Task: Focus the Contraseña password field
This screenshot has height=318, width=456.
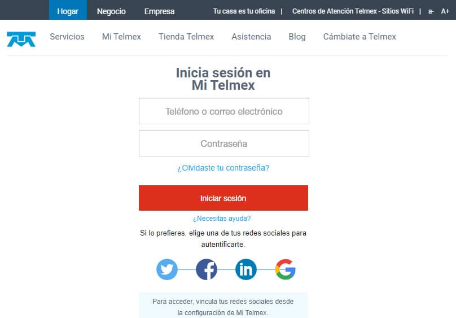Action: (223, 143)
